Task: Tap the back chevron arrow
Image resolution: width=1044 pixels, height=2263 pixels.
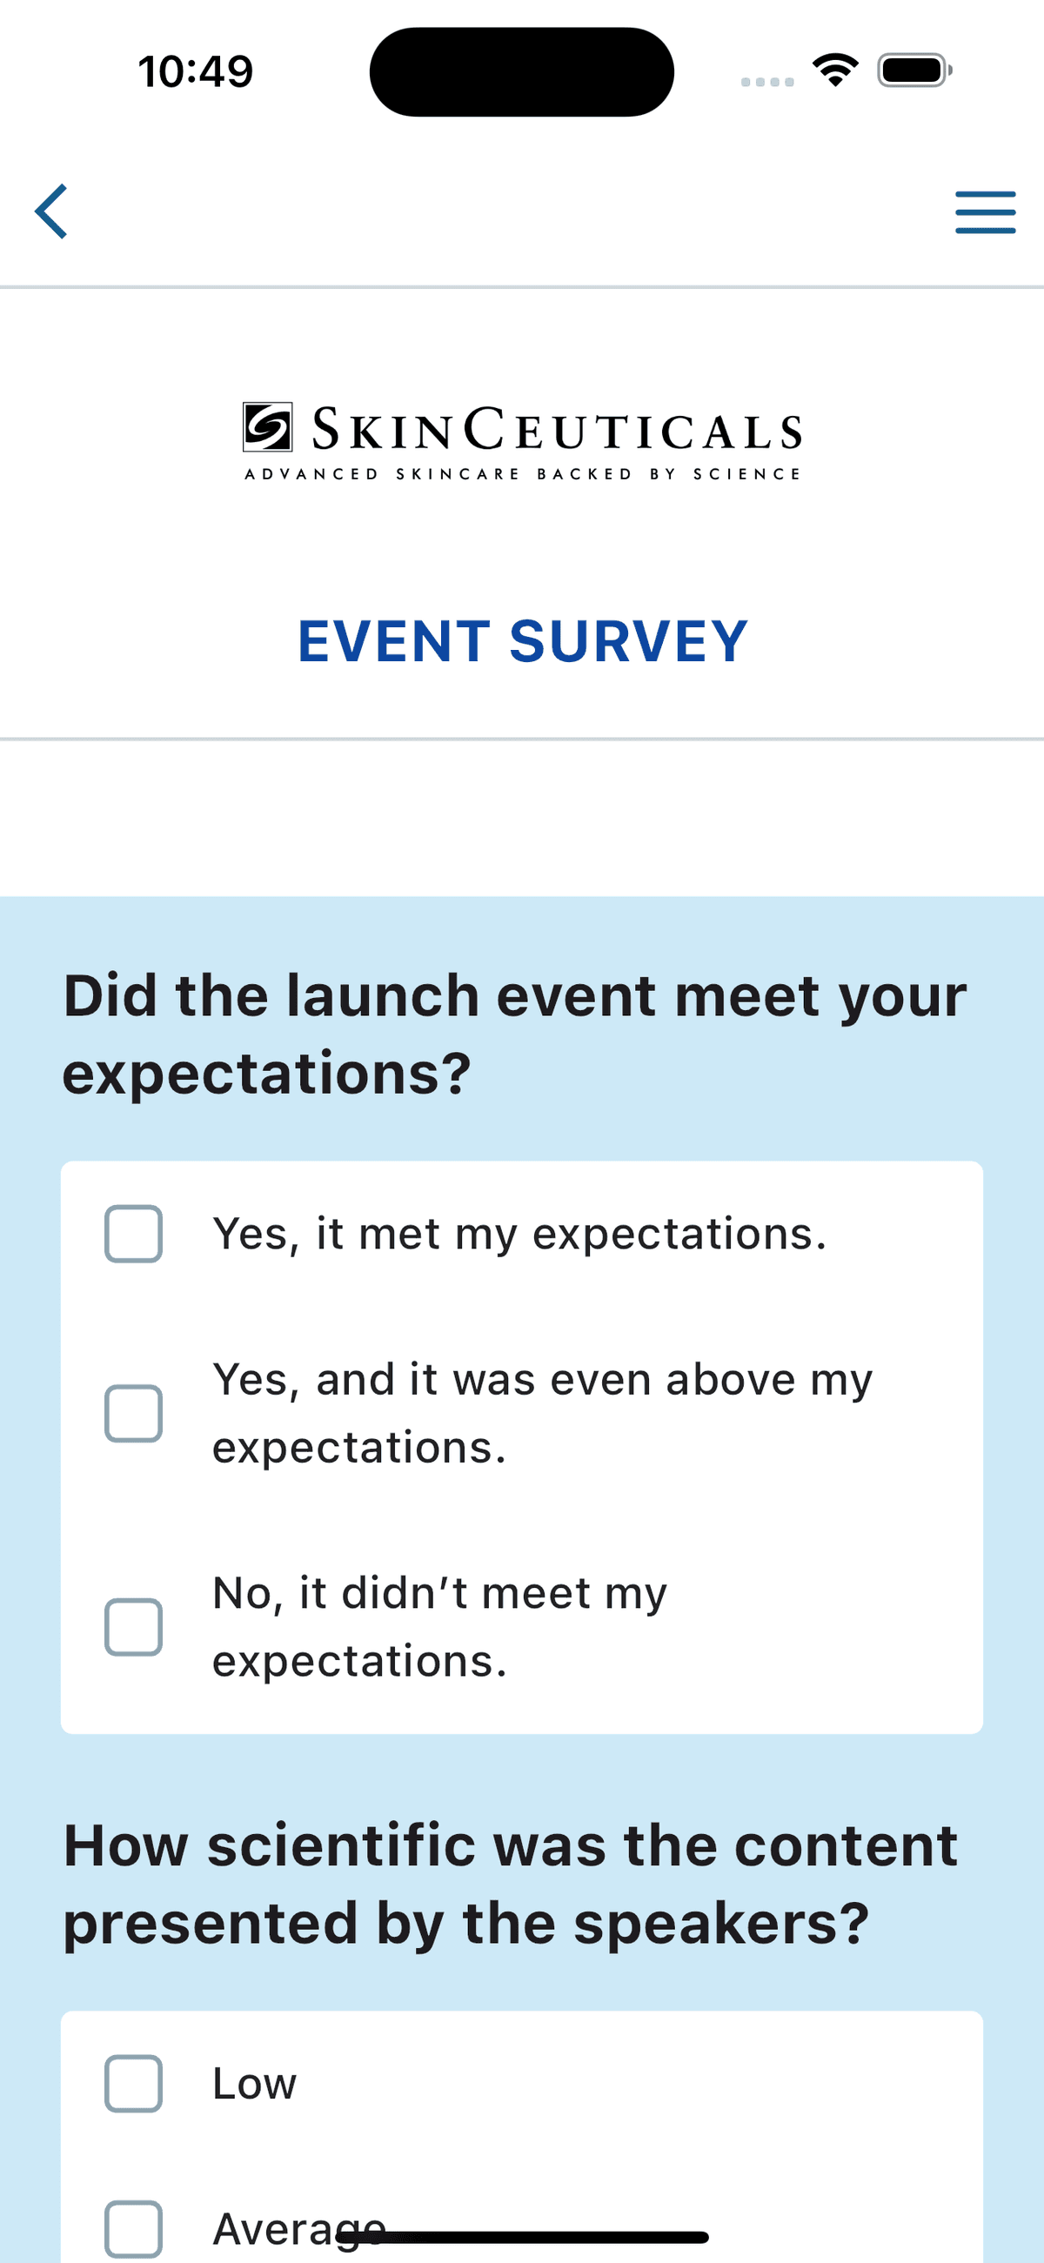Action: pos(52,211)
